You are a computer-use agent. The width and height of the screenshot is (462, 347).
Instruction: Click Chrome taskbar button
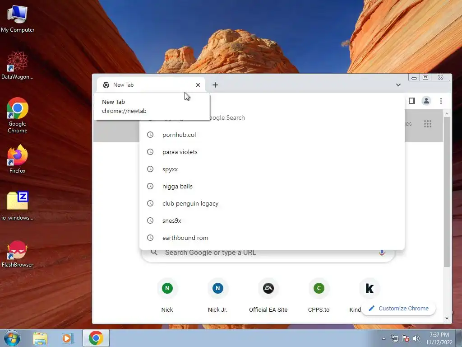tap(96, 338)
